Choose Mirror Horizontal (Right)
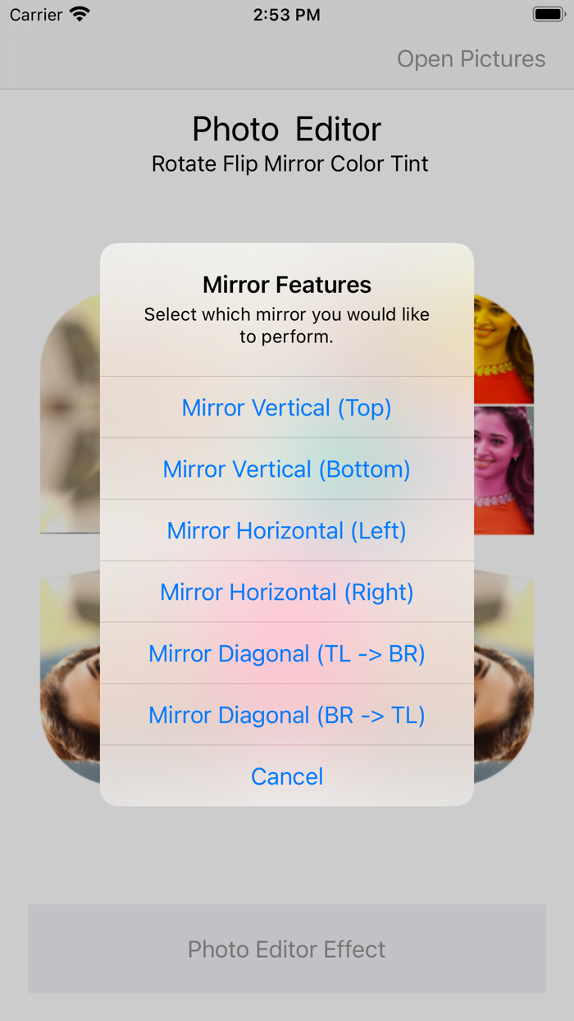 286,592
